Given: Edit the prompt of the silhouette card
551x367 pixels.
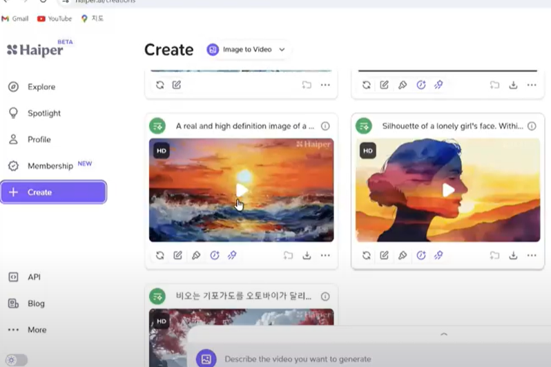Looking at the screenshot, I should click(x=385, y=256).
